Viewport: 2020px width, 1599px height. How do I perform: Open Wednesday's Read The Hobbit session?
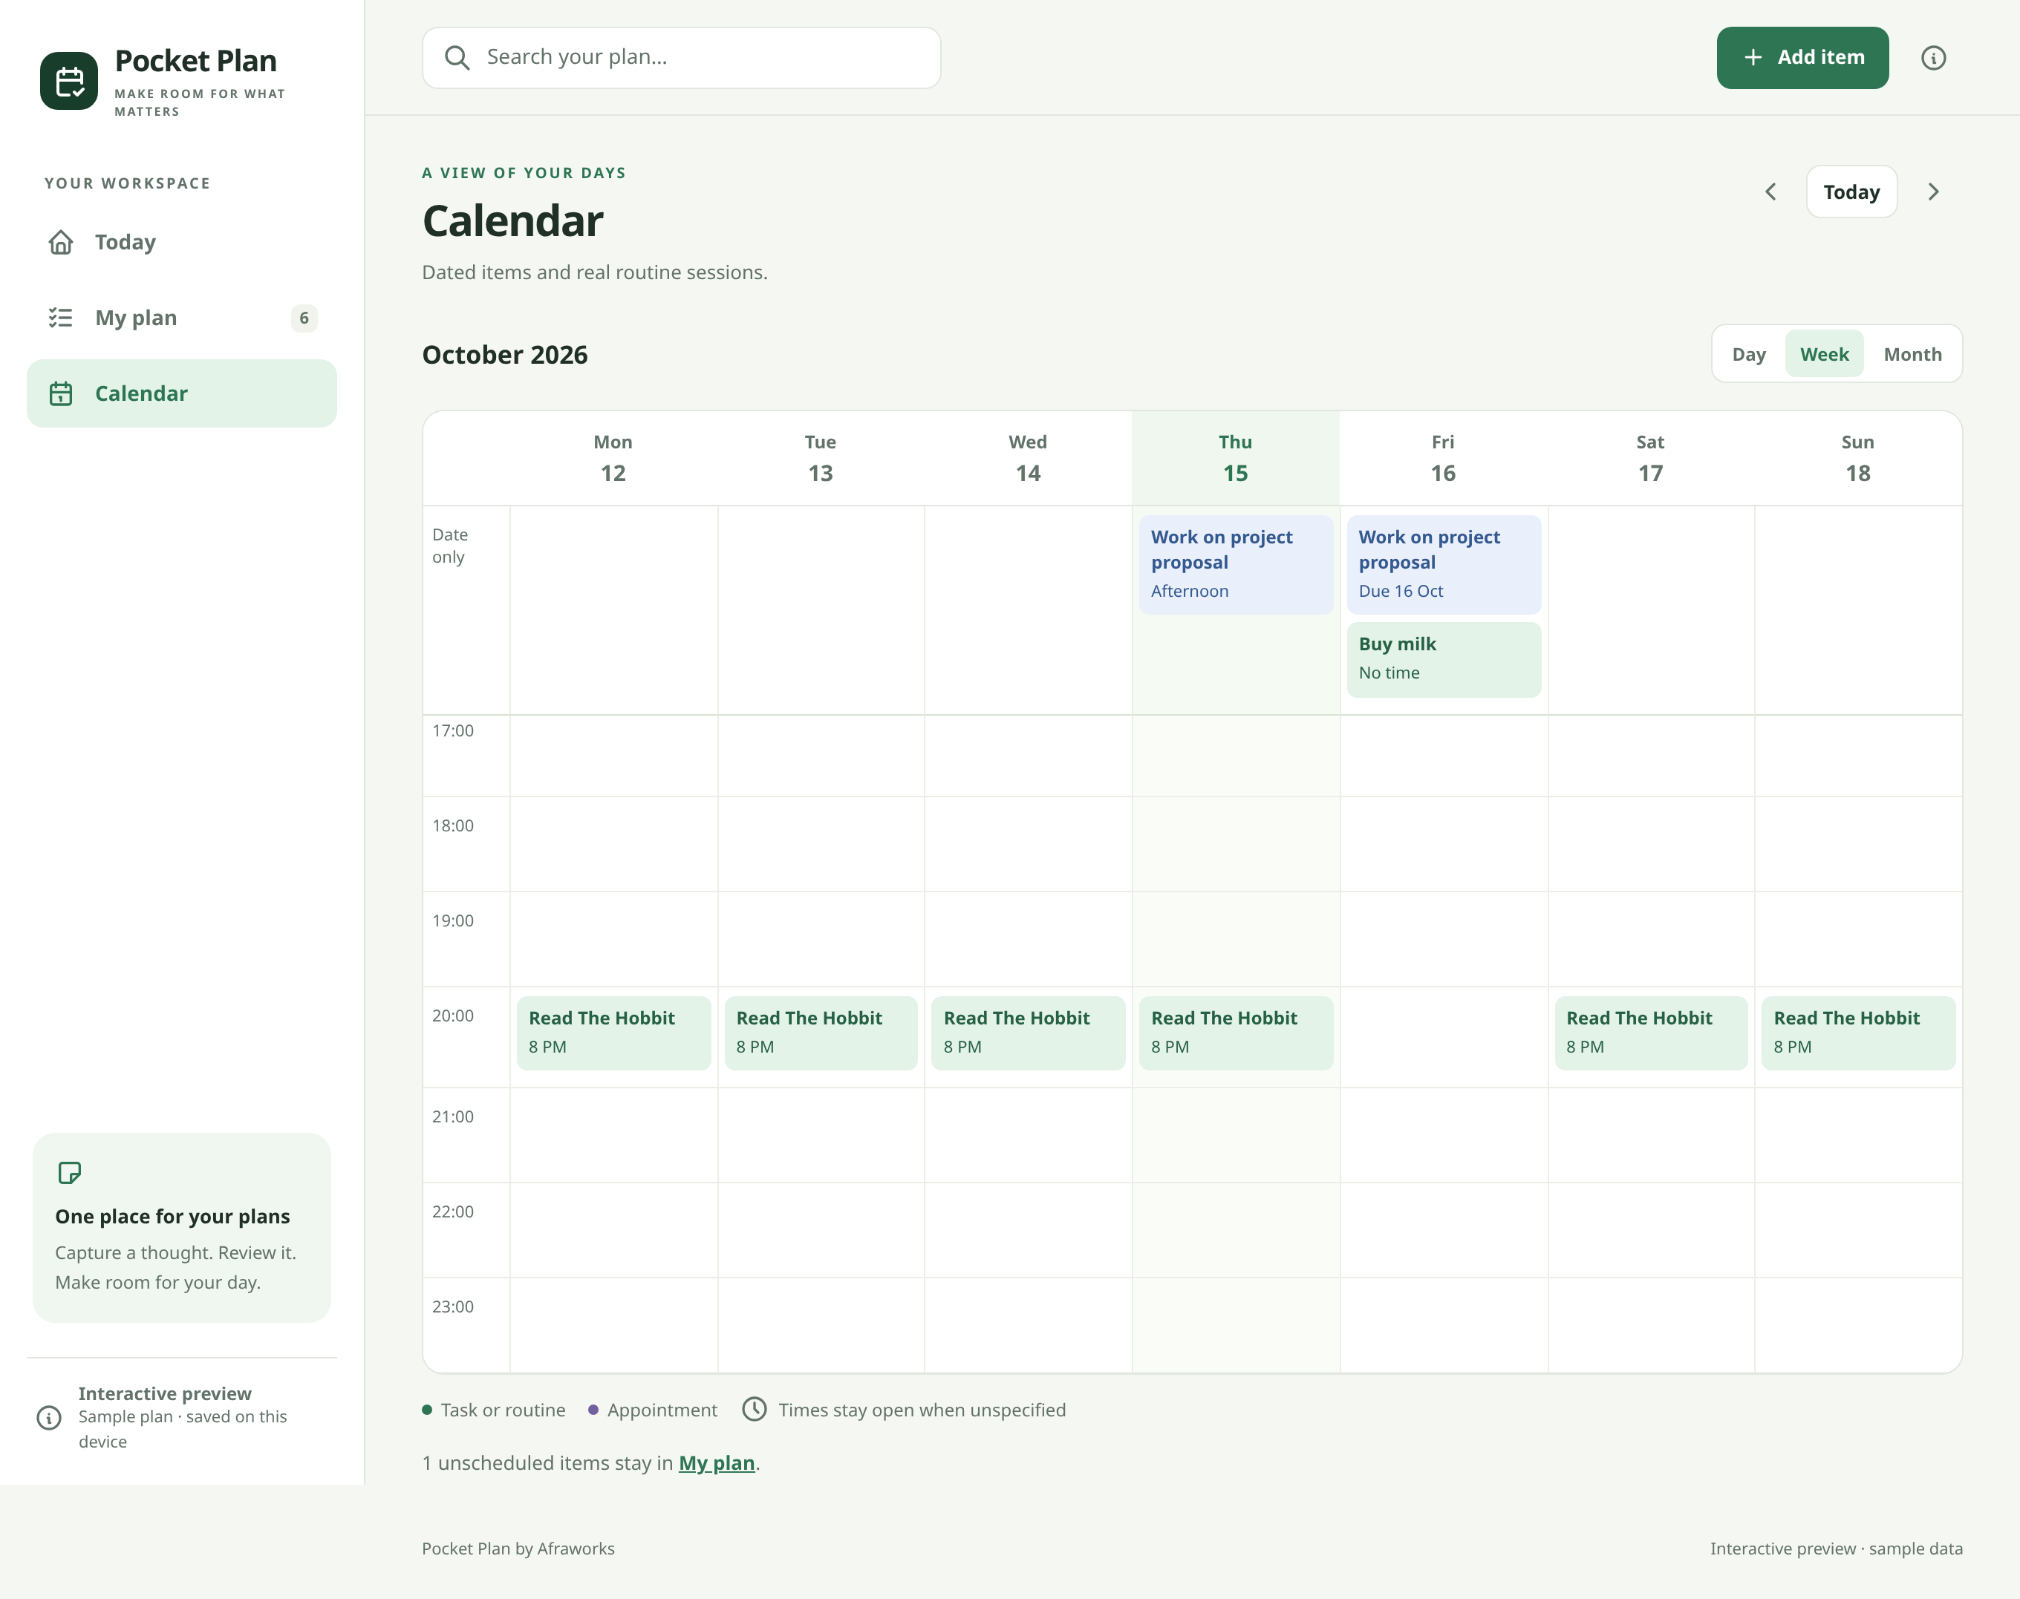click(1029, 1033)
